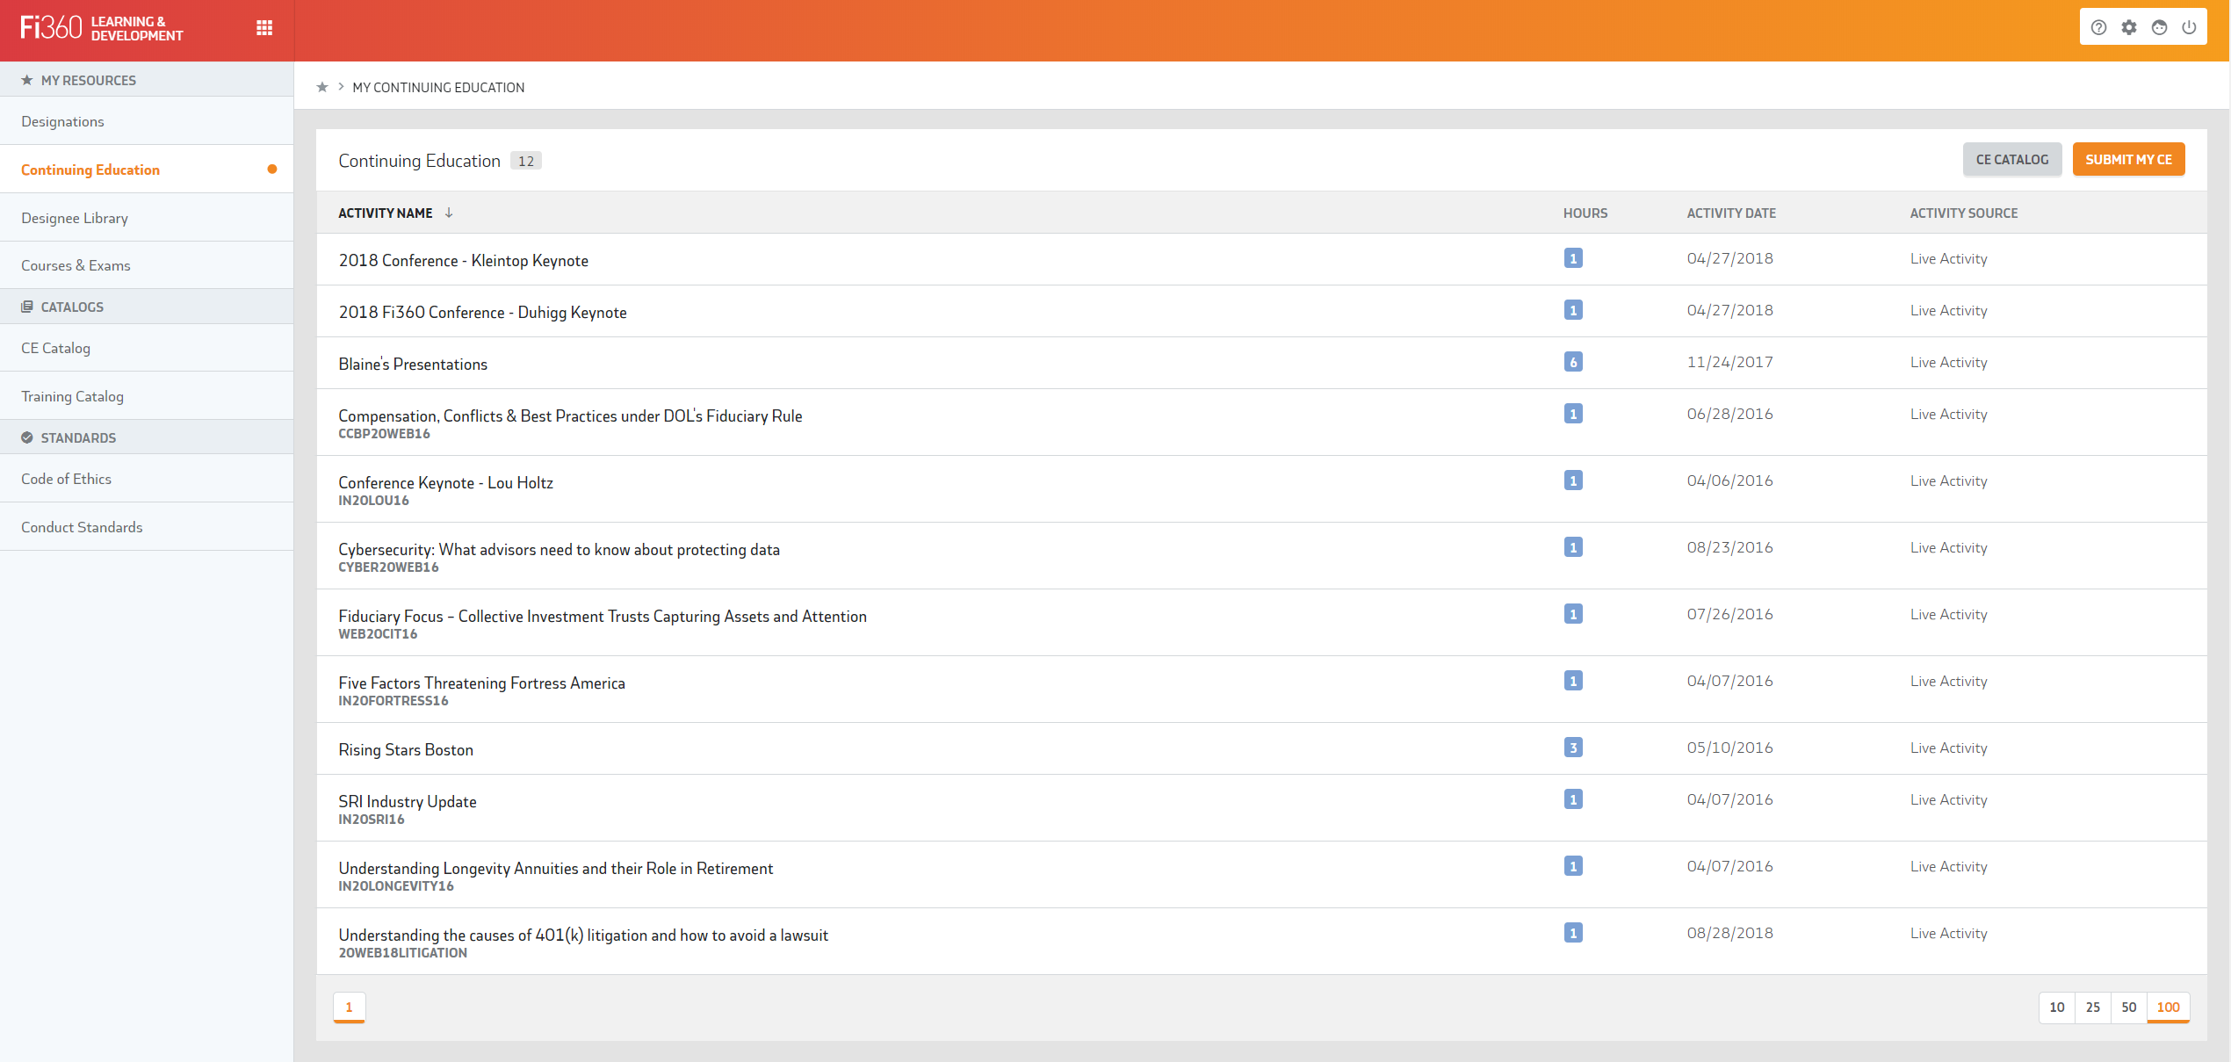The image size is (2231, 1062).
Task: Open the app grid launcher icon
Action: pos(264,28)
